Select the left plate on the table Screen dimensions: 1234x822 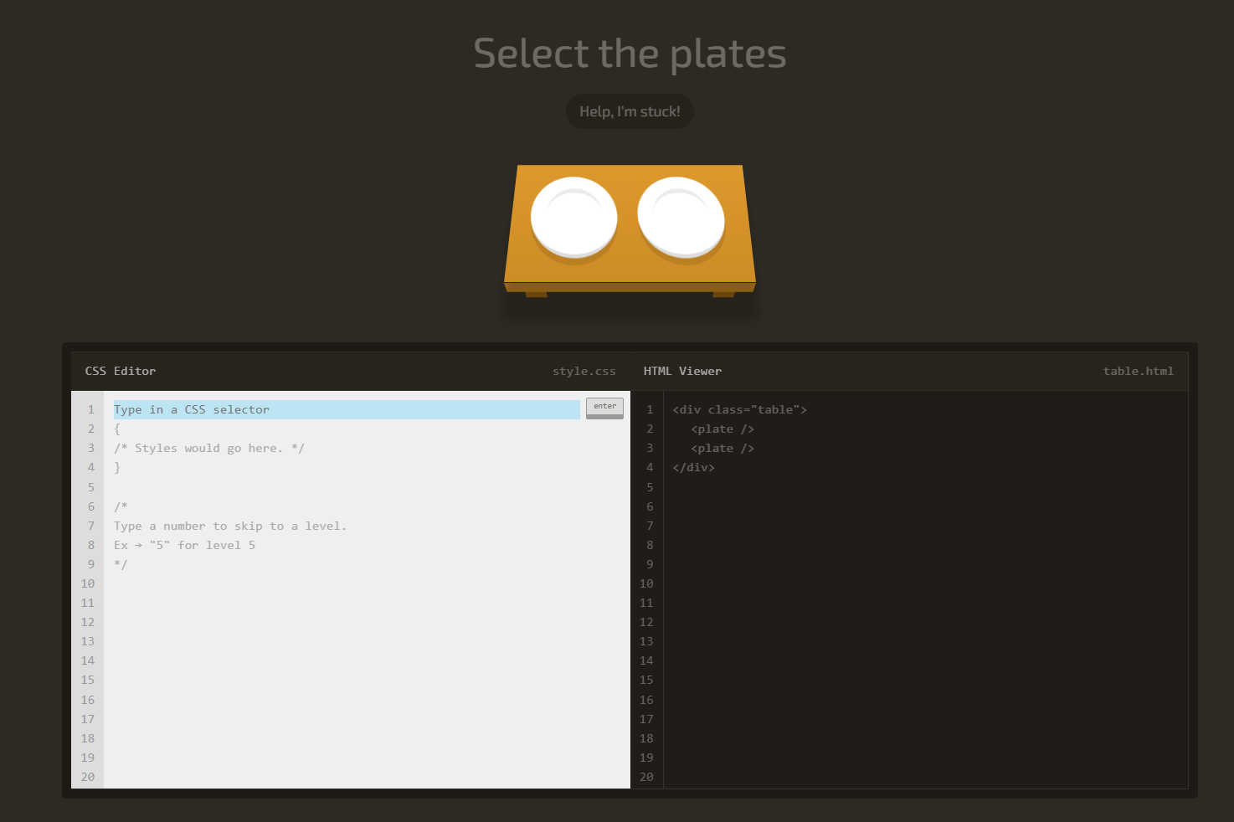pyautogui.click(x=574, y=218)
